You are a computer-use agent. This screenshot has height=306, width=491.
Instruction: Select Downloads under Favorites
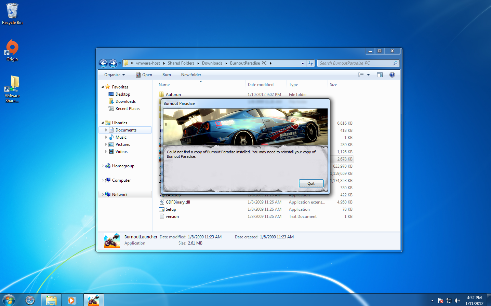tap(125, 101)
